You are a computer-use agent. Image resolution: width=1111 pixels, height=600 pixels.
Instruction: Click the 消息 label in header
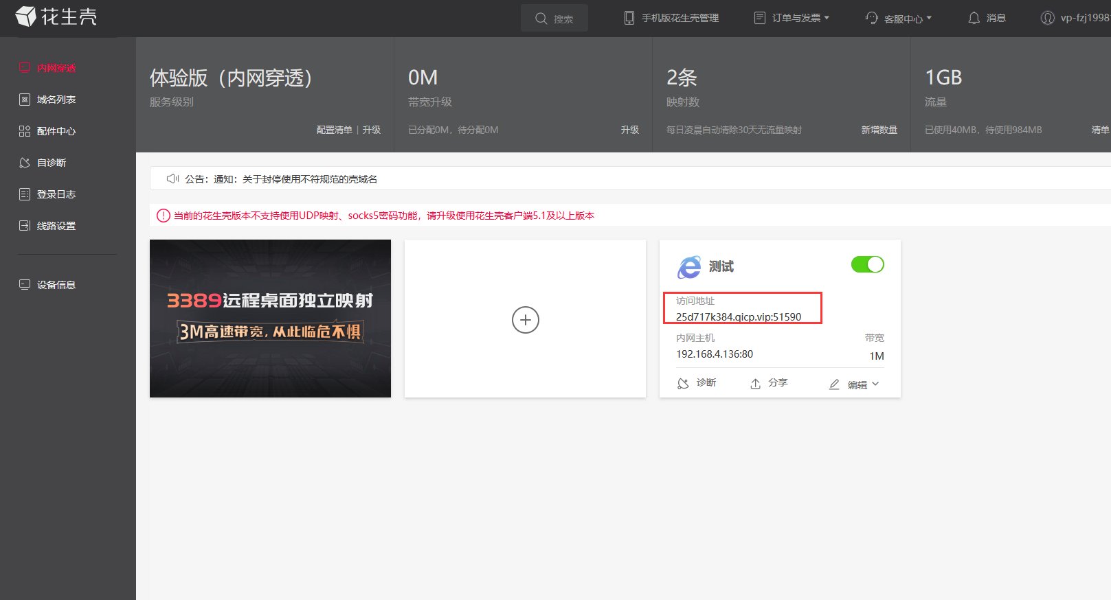pyautogui.click(x=996, y=18)
